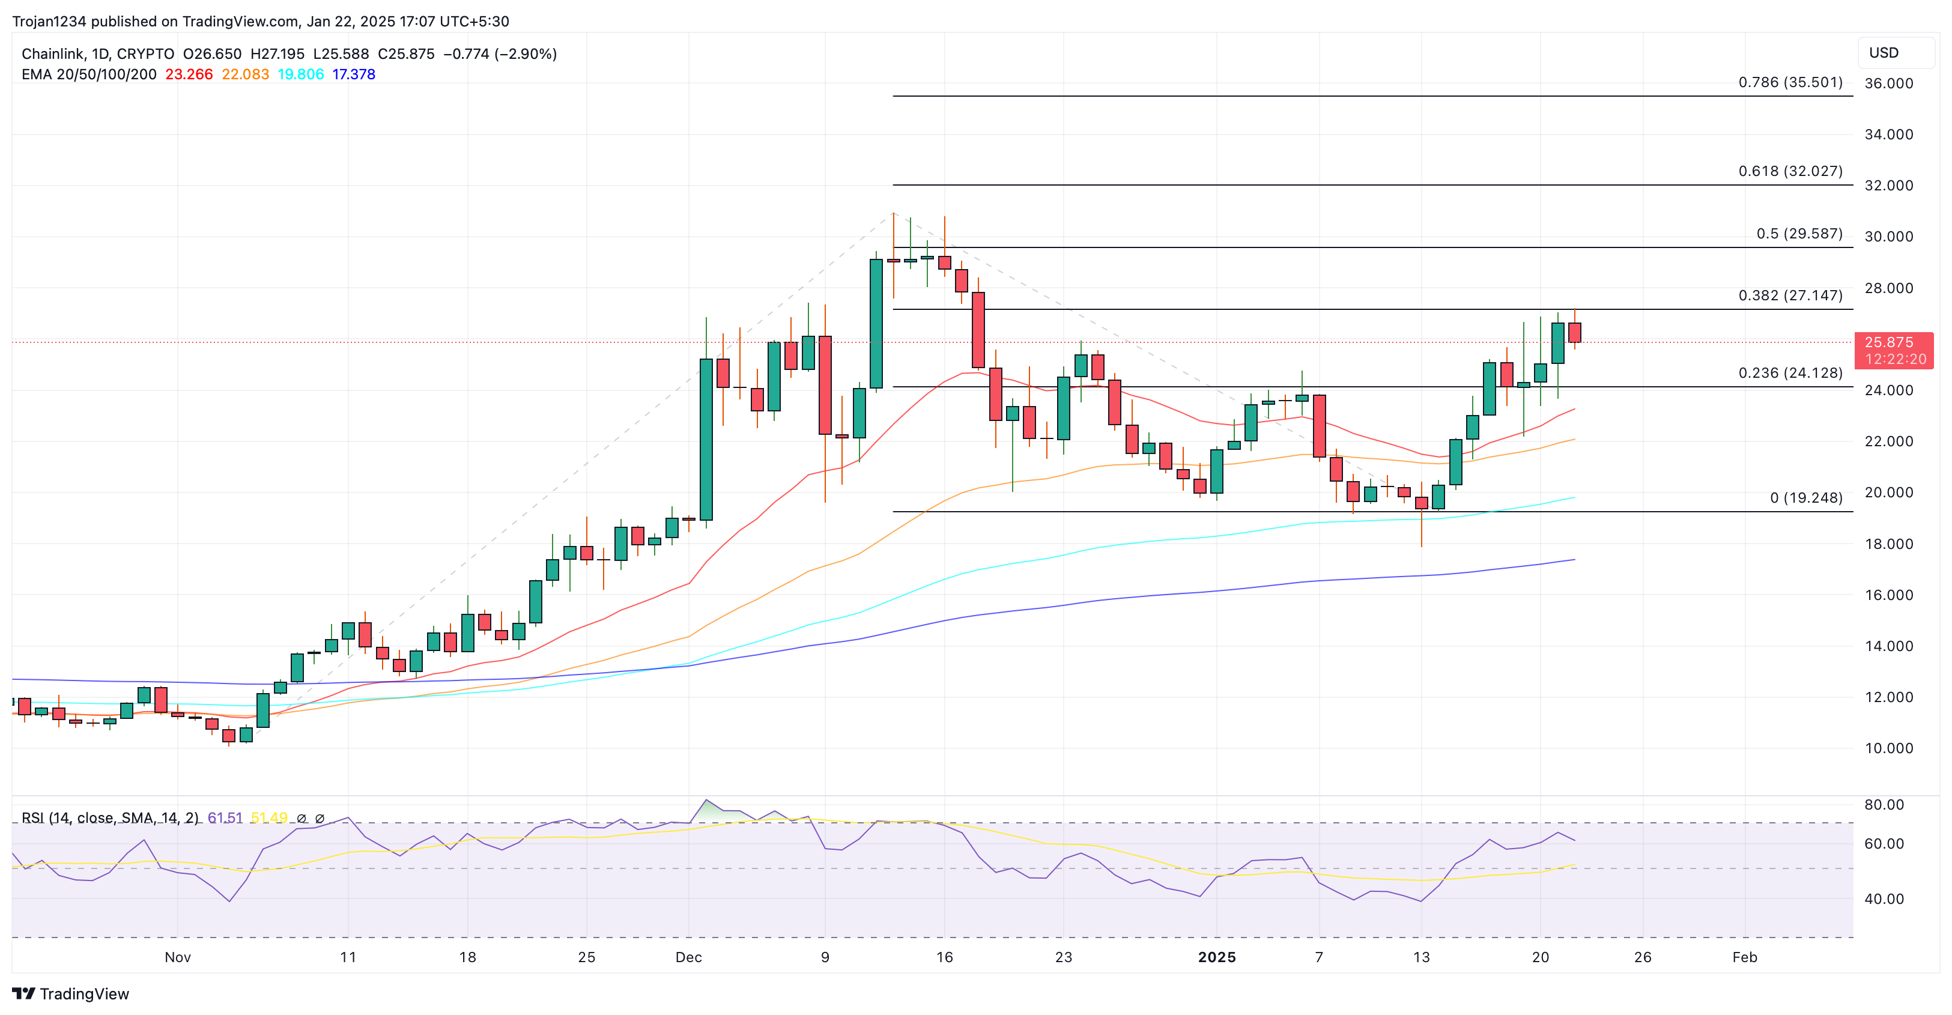Screen dimensions: 1952x1015
Task: Select the EMA 100 value 19.806
Action: 300,74
